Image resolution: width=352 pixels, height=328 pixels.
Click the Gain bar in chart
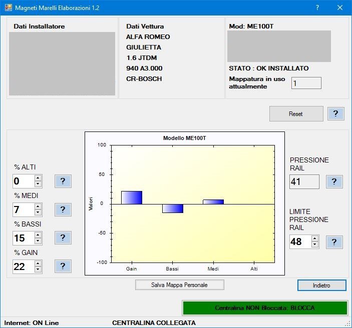pyautogui.click(x=132, y=197)
